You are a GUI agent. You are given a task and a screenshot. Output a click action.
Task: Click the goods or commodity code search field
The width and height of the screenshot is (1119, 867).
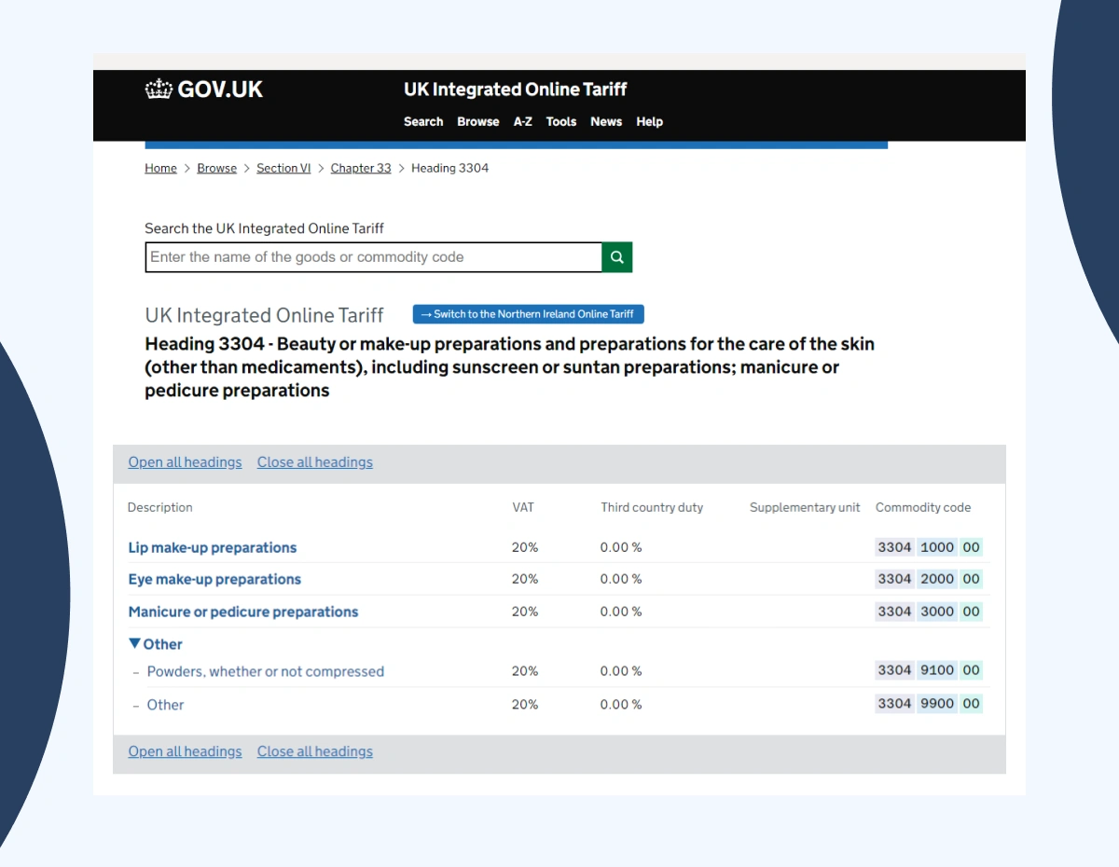(373, 257)
